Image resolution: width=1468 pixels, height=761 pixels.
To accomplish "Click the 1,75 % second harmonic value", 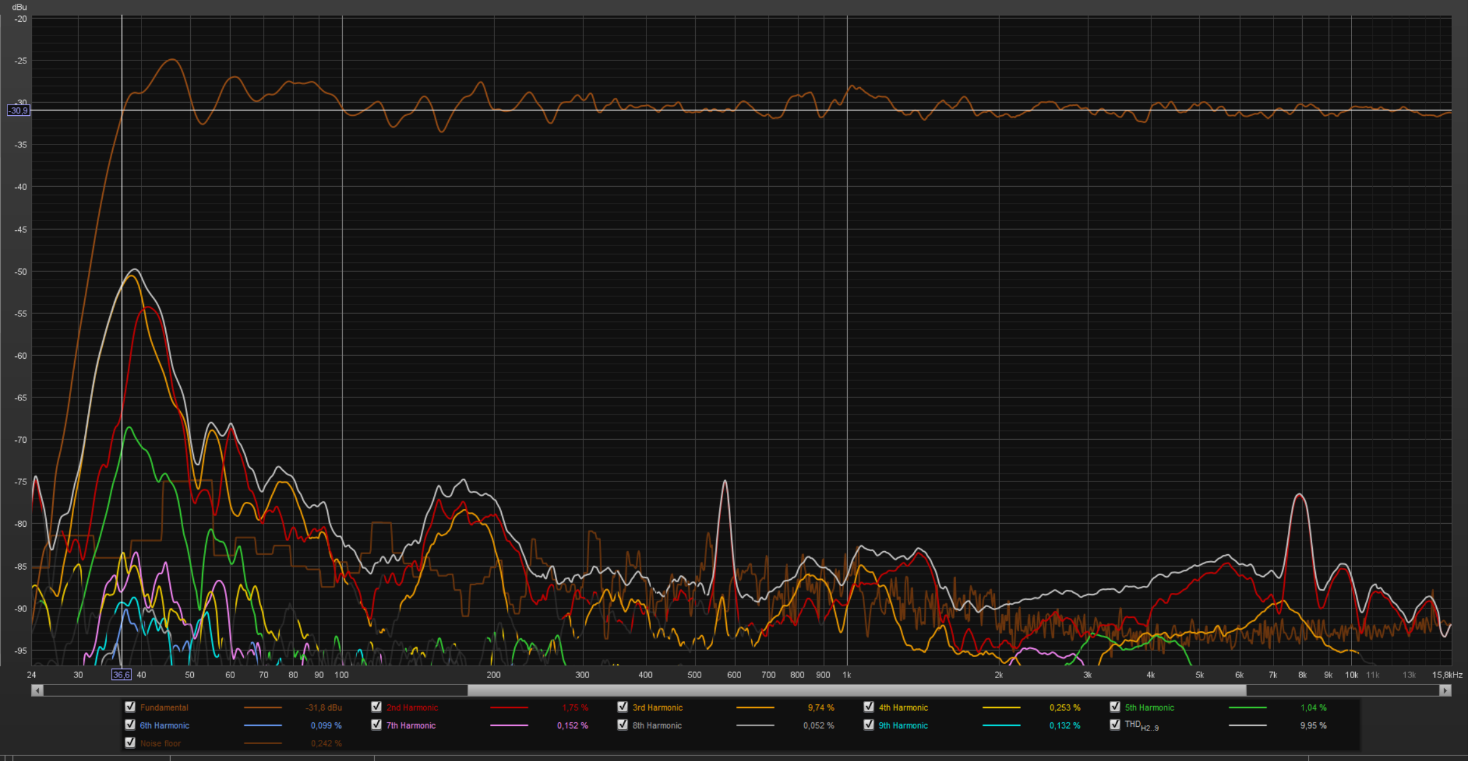I will click(x=575, y=708).
